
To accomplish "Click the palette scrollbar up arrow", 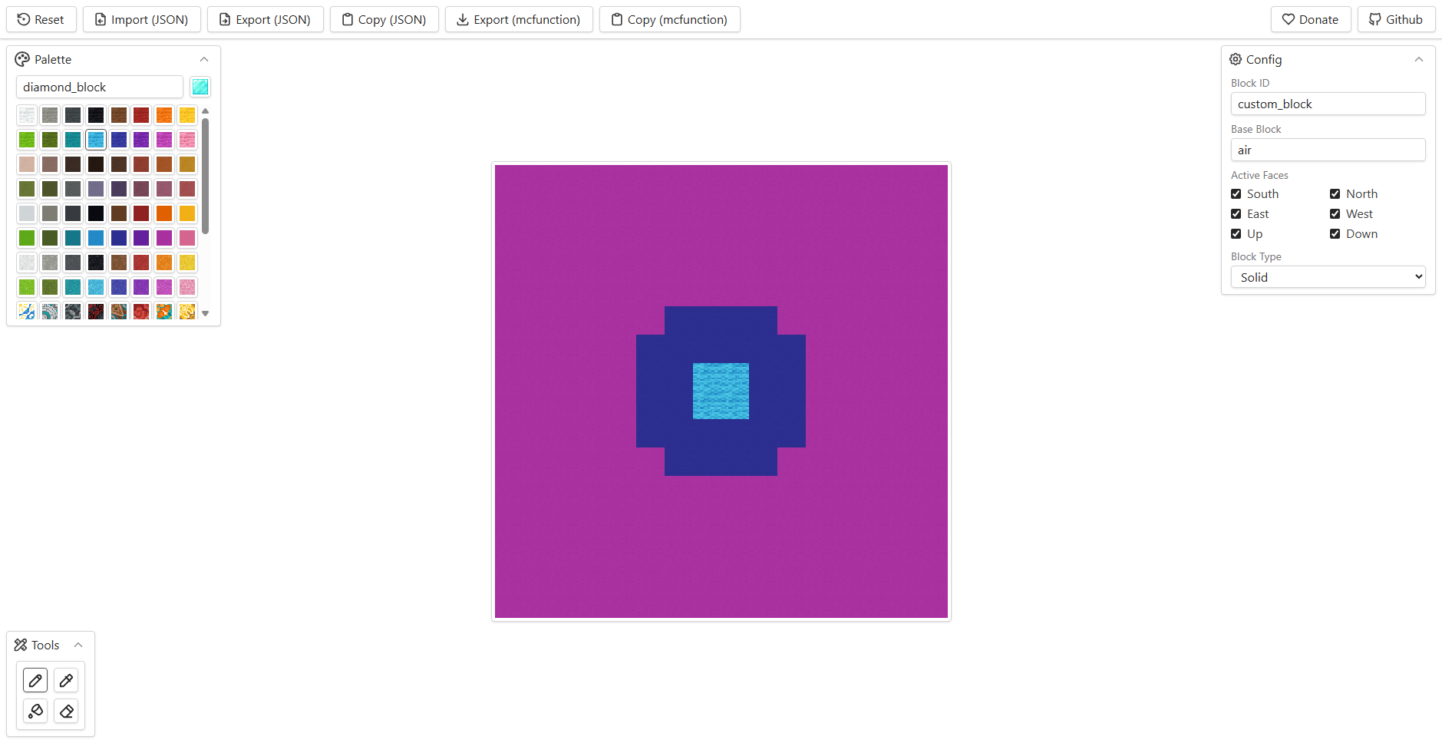I will 205,111.
